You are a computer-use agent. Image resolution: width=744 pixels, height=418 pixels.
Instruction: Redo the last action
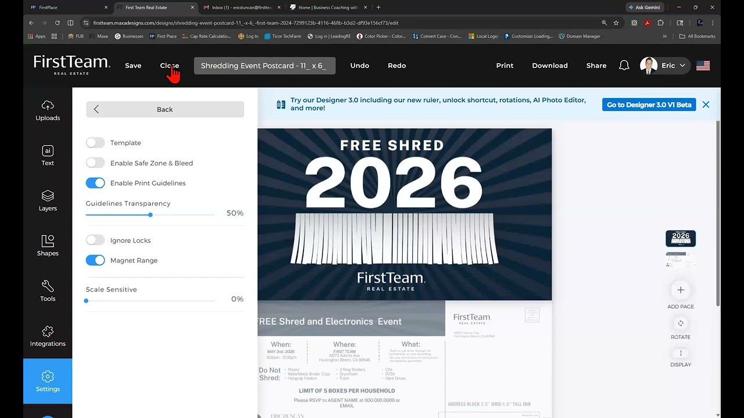click(x=397, y=66)
